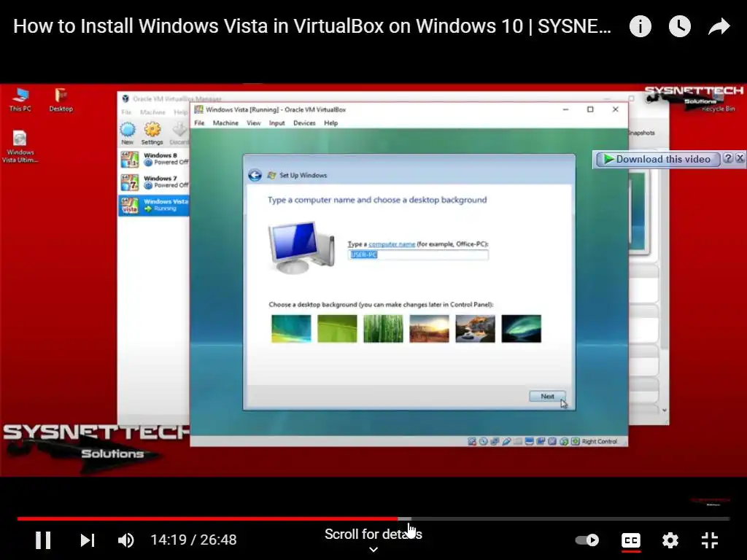Screen dimensions: 747x560
Task: Click the Download this video button
Action: (657, 159)
